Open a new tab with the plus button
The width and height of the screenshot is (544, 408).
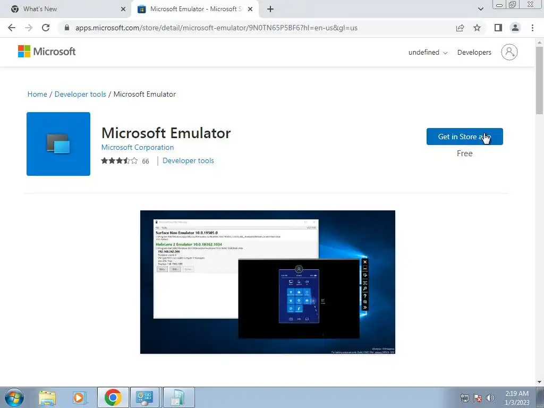tap(270, 9)
